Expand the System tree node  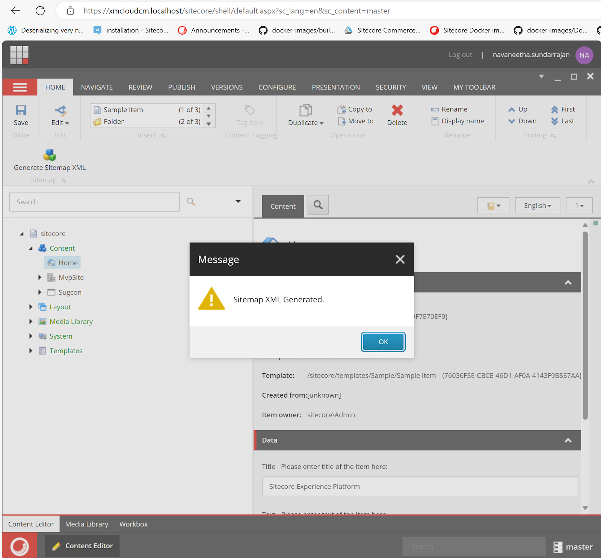pyautogui.click(x=31, y=336)
